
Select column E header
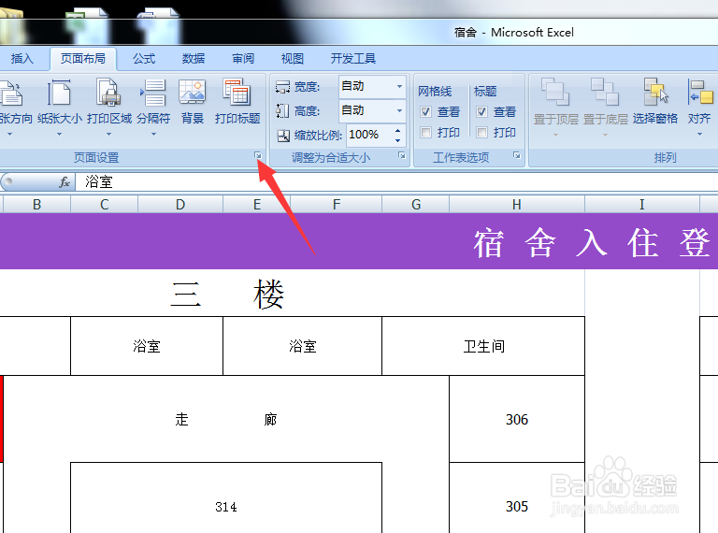click(x=257, y=204)
